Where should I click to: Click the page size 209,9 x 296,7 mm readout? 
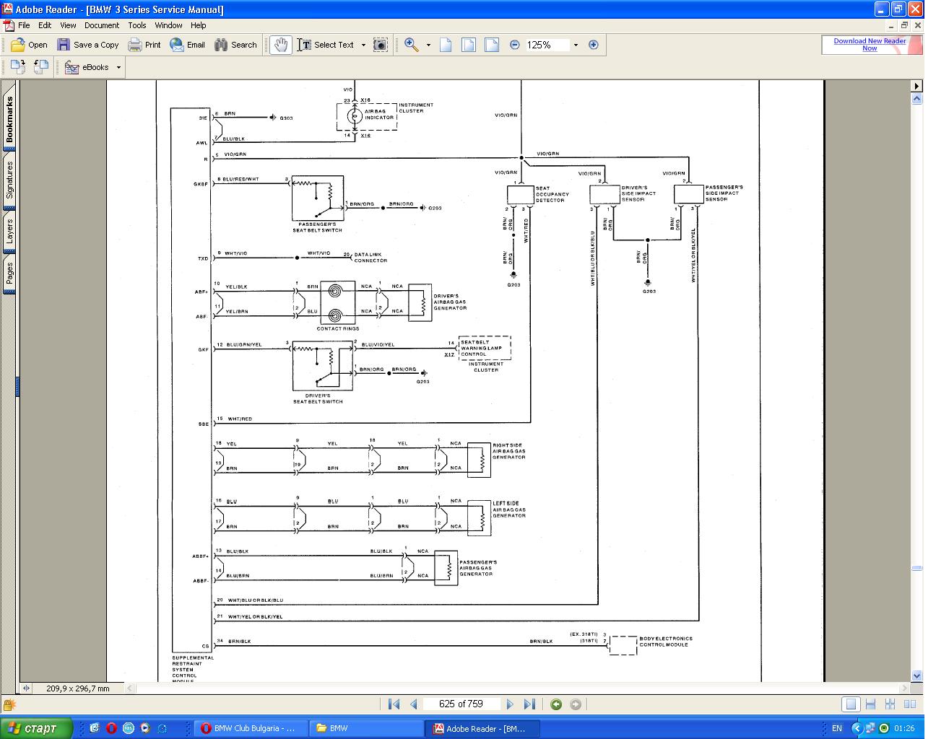tap(78, 688)
